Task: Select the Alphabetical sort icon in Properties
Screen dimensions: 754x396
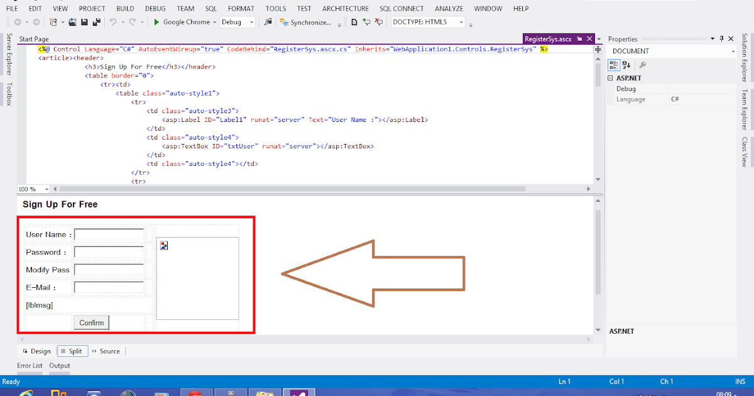Action: (x=626, y=65)
